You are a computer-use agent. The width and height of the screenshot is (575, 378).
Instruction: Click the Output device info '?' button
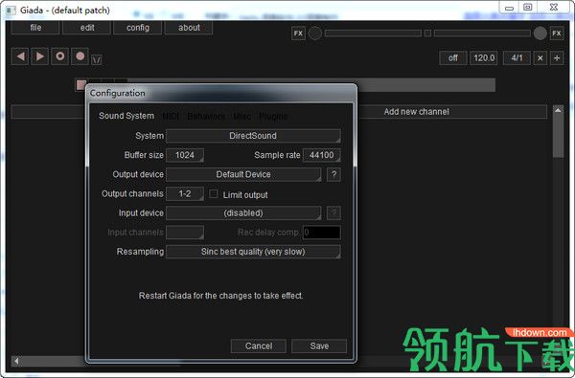click(x=333, y=174)
